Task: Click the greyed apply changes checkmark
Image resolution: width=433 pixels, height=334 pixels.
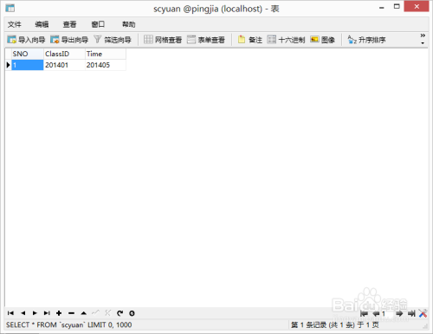Action: 95,312
